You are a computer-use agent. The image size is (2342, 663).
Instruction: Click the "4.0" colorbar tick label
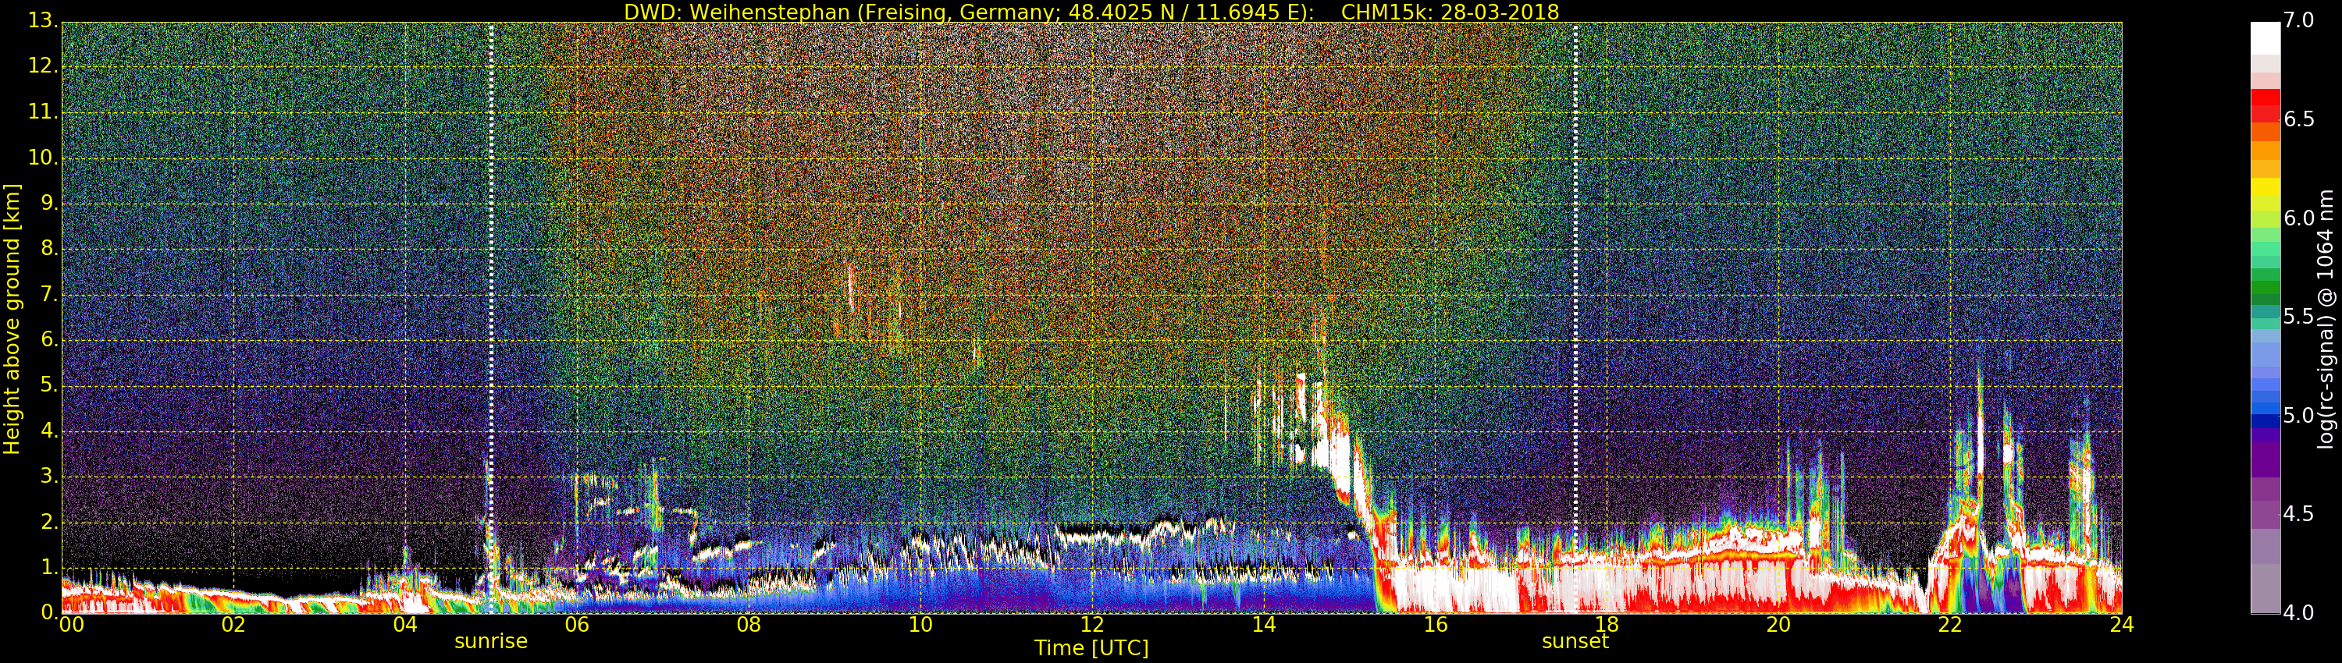click(2298, 612)
